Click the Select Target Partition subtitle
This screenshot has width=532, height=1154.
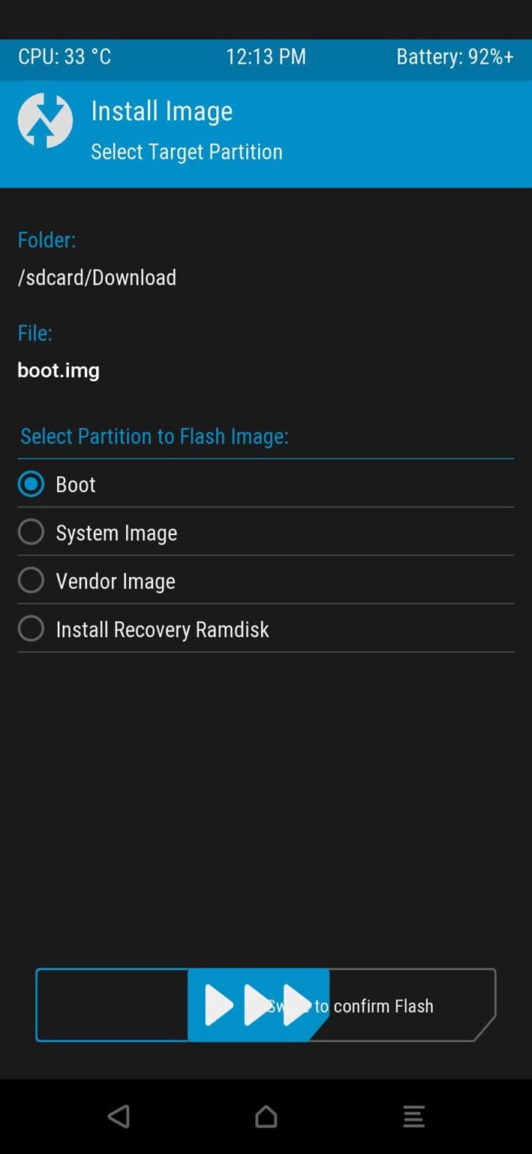coord(187,151)
